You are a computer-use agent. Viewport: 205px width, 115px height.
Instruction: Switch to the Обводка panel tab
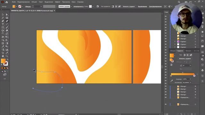(x=173, y=51)
